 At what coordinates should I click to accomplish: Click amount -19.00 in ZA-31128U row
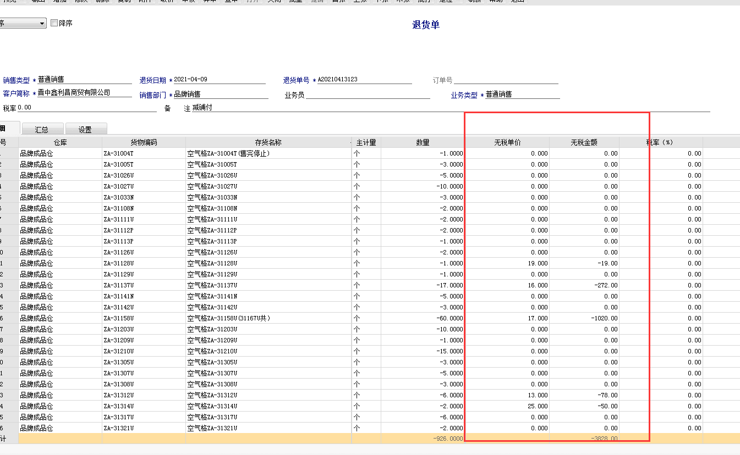pos(584,263)
